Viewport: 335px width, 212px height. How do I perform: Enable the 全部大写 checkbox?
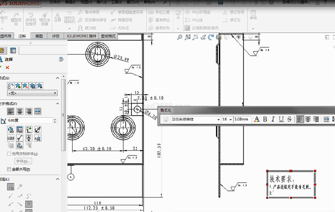point(9,169)
